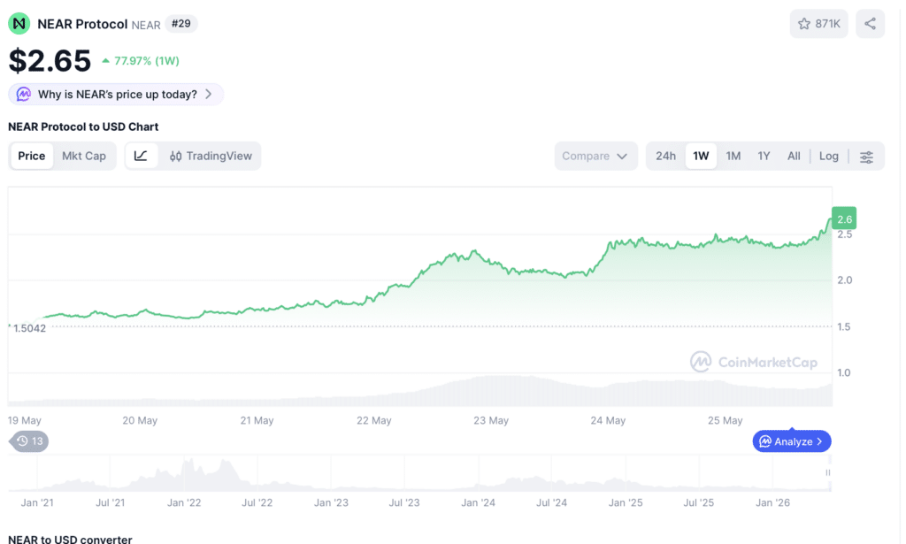Select the line chart icon view
This screenshot has width=906, height=544.
click(141, 156)
